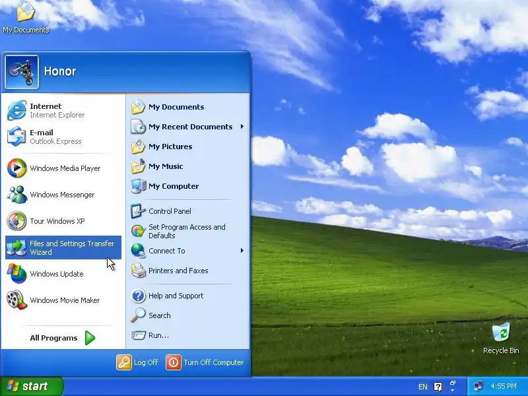The width and height of the screenshot is (528, 396).
Task: Click the Windows Media Player label
Action: (x=65, y=168)
